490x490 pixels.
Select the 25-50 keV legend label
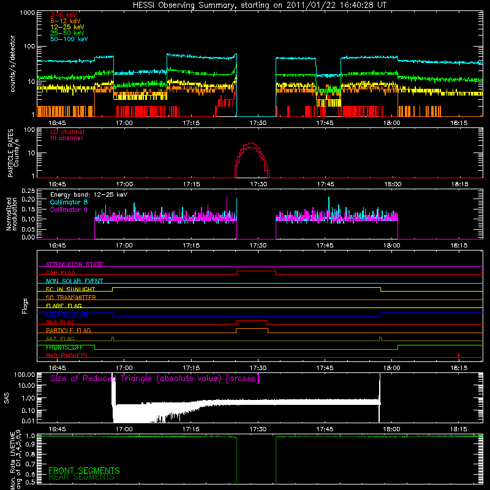[x=67, y=33]
